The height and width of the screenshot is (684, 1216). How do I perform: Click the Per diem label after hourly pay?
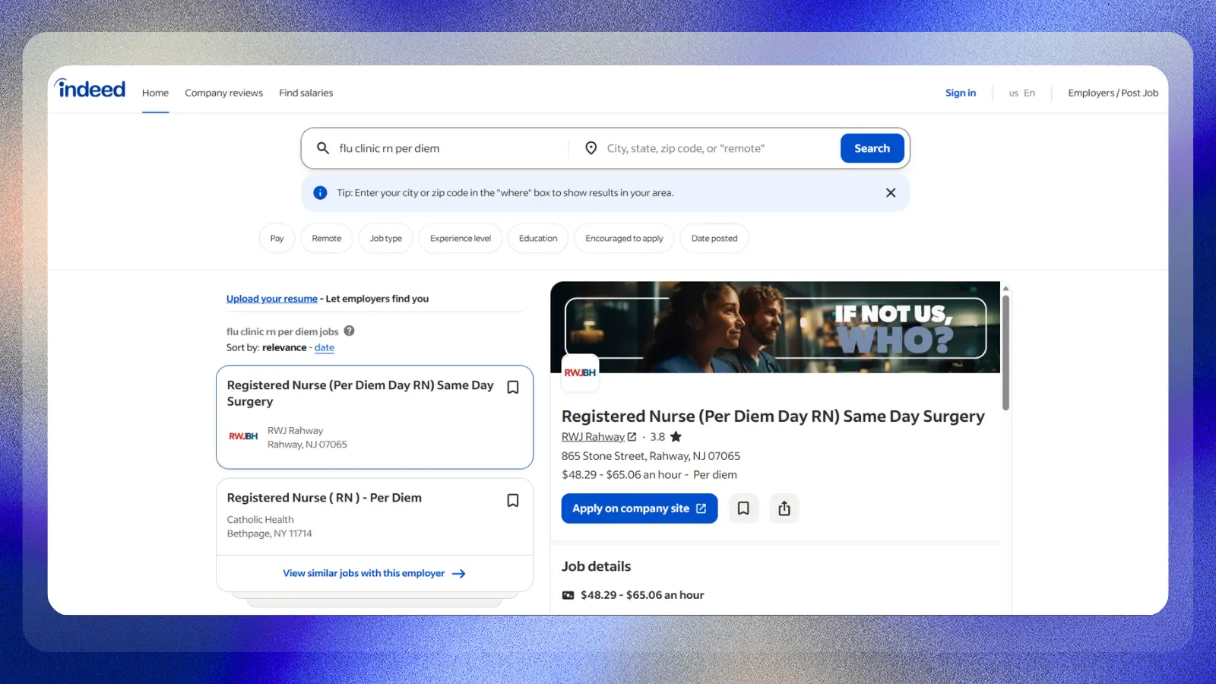pyautogui.click(x=715, y=475)
